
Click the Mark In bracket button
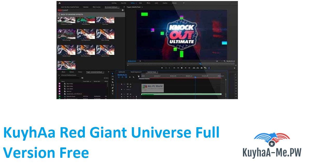coord(166,68)
